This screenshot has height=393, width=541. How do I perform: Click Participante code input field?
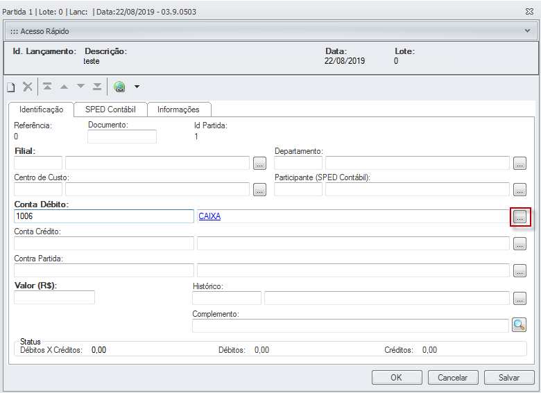298,190
